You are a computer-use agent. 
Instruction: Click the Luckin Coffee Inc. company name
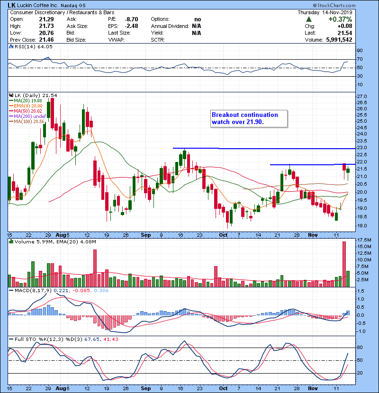tap(37, 5)
